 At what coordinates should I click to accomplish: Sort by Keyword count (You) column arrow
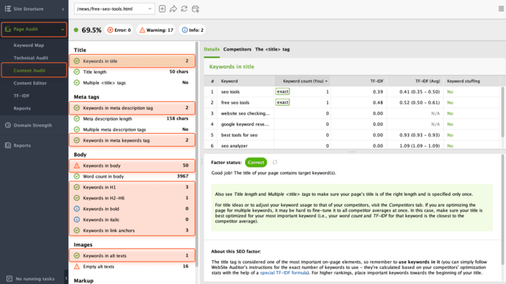tap(326, 82)
